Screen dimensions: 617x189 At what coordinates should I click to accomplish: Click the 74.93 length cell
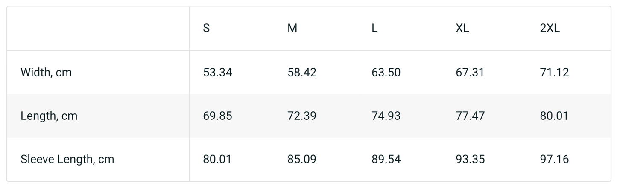[386, 116]
